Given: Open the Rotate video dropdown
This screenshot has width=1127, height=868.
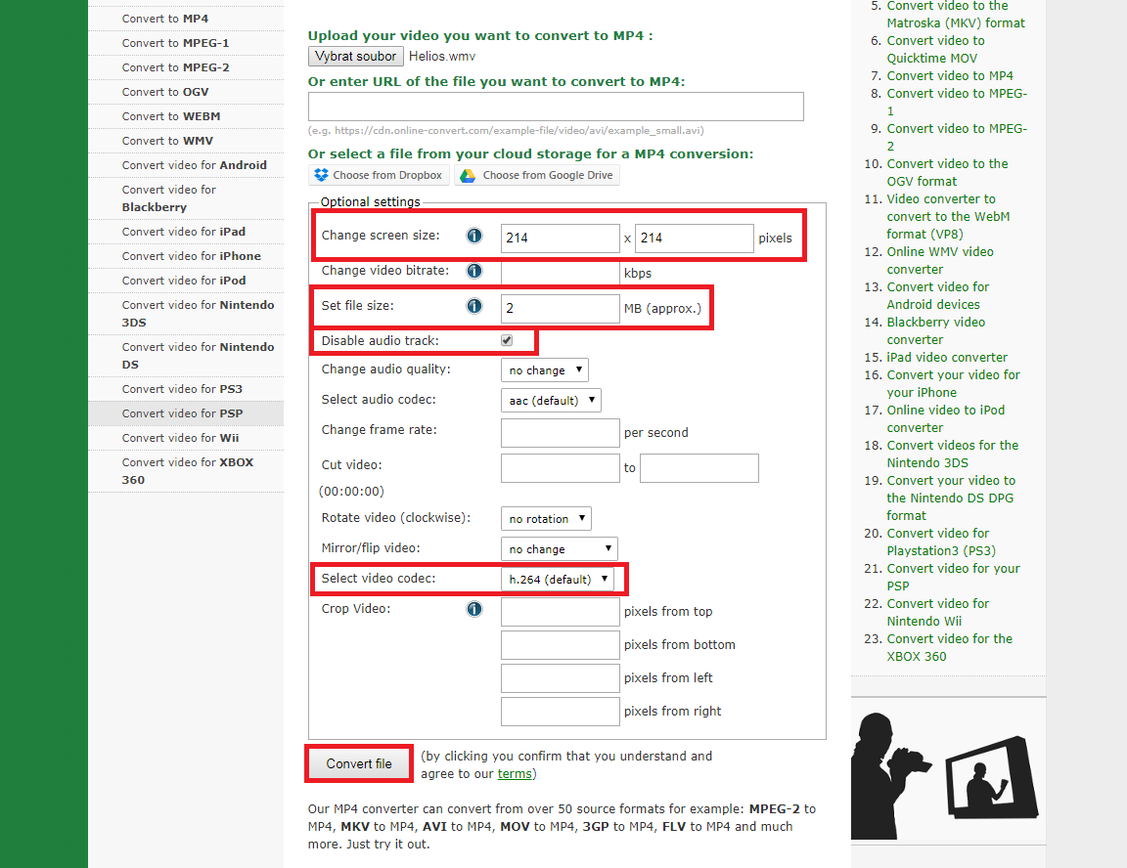Looking at the screenshot, I should click(x=546, y=519).
